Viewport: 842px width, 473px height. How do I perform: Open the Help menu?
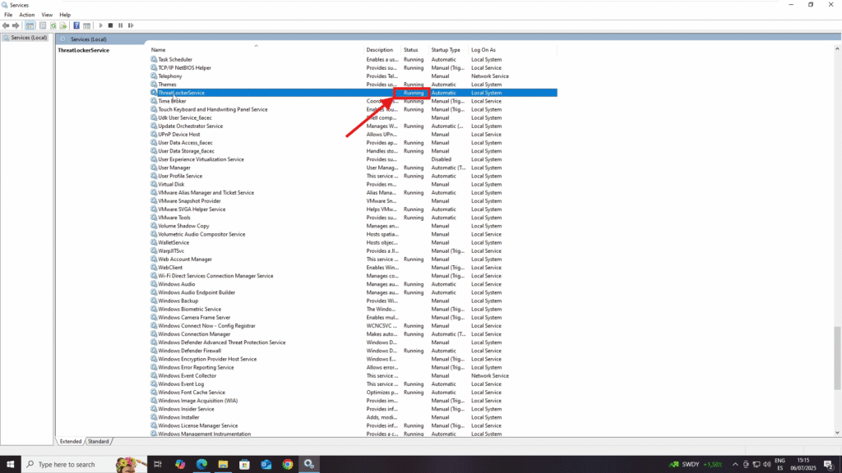(x=65, y=15)
